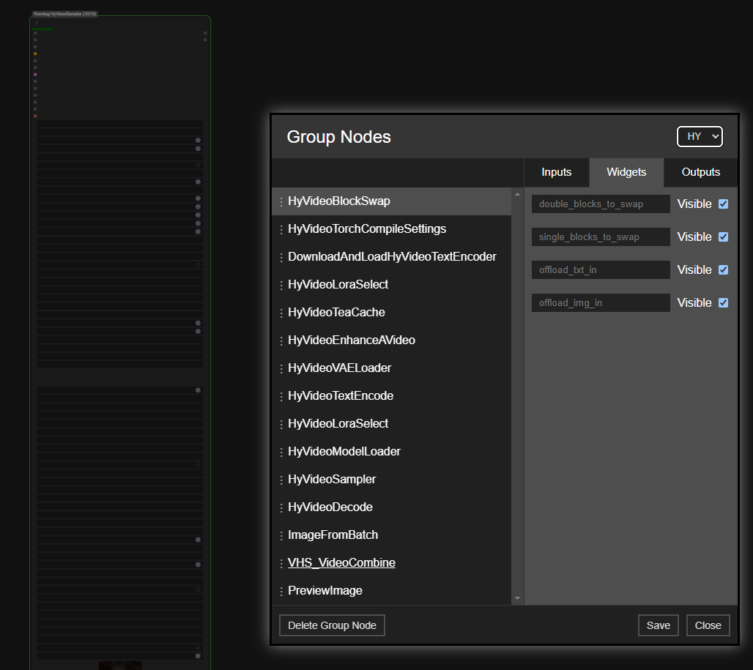Close the Group Nodes dialog
Screen dimensions: 753x670
click(x=708, y=625)
